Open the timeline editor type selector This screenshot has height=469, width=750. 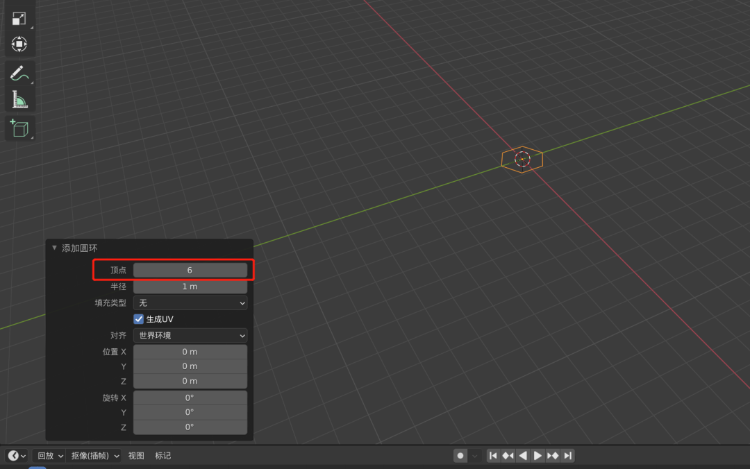pyautogui.click(x=17, y=456)
